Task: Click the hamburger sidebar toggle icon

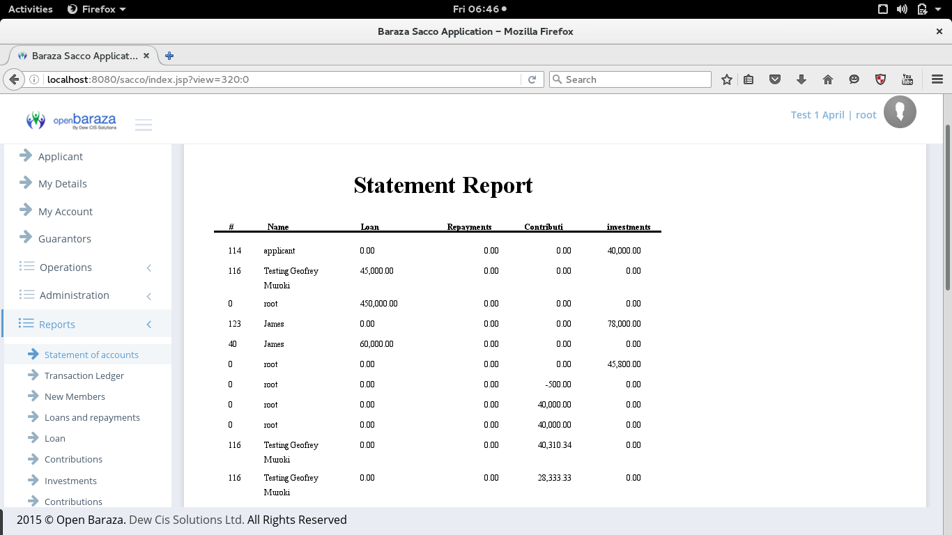Action: click(x=144, y=125)
